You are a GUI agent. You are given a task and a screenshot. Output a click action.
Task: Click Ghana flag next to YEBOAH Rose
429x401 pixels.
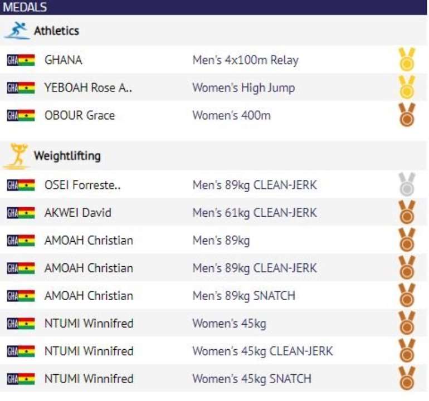coord(21,88)
